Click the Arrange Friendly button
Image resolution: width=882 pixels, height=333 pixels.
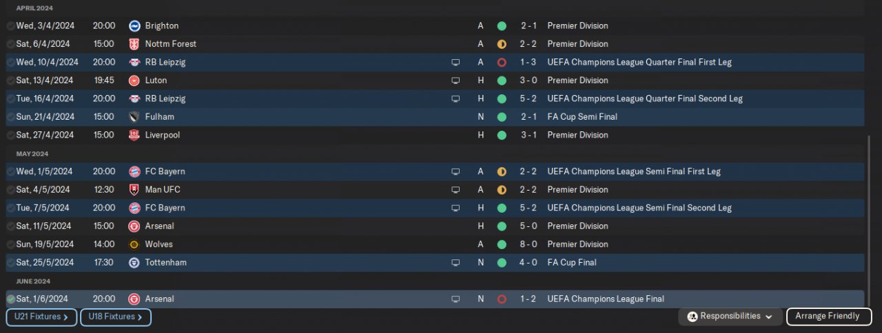[x=828, y=316]
